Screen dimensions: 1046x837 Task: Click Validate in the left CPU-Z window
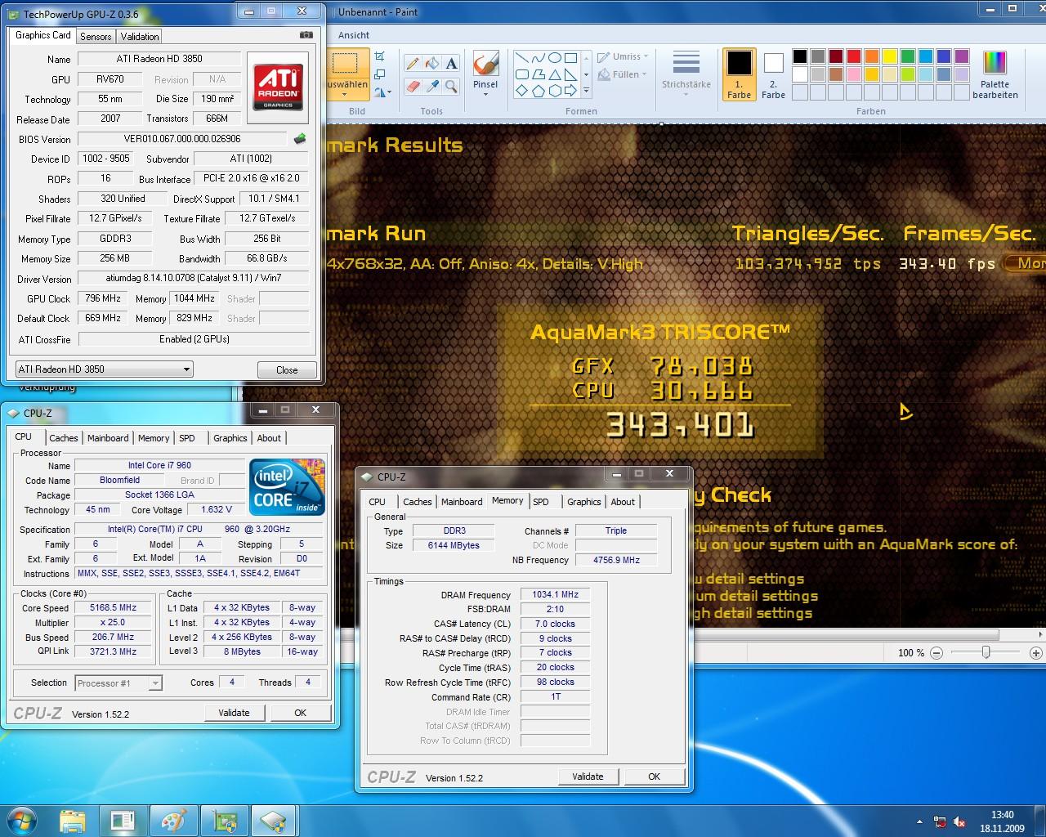click(234, 713)
